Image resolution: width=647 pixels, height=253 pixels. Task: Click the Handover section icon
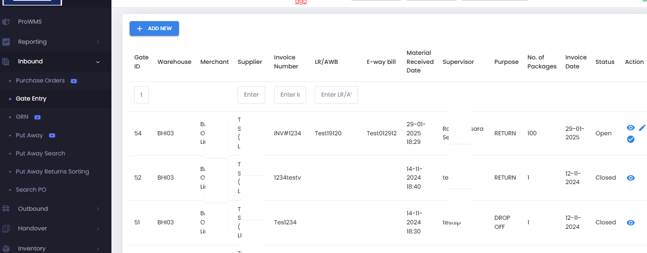click(6, 228)
